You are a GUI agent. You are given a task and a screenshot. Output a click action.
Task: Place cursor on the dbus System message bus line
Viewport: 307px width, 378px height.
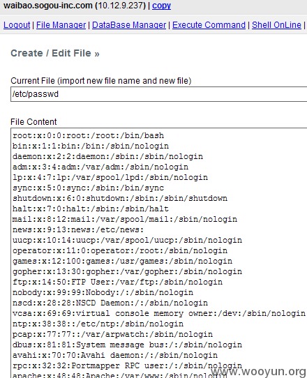tap(127, 345)
